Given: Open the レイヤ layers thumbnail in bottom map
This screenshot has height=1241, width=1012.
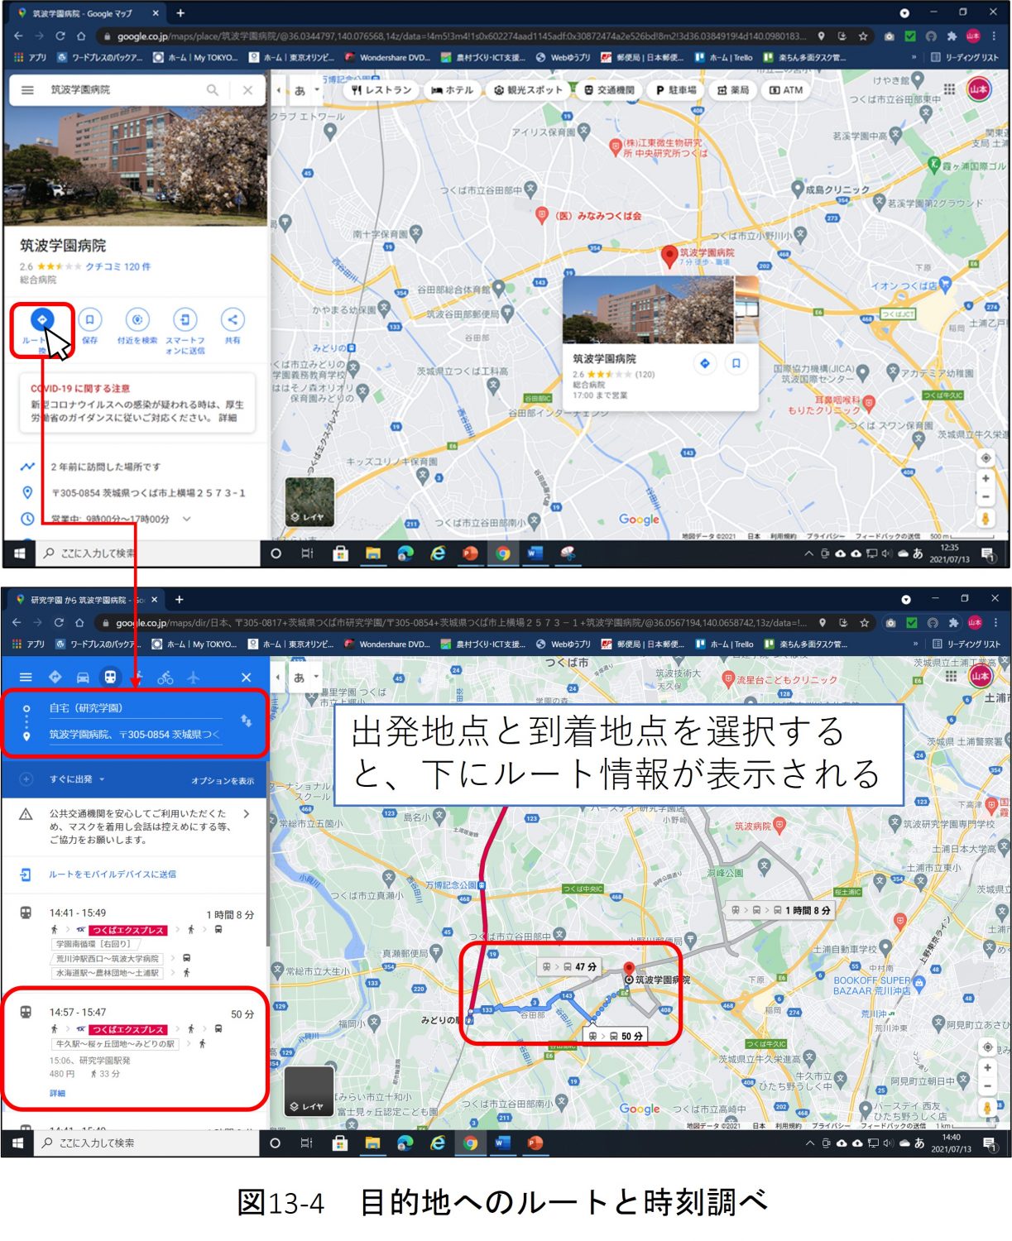Looking at the screenshot, I should [309, 1090].
